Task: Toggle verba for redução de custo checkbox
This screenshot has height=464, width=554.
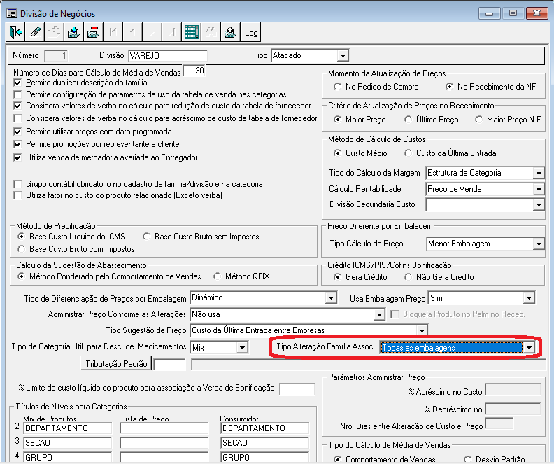Action: [x=17, y=106]
